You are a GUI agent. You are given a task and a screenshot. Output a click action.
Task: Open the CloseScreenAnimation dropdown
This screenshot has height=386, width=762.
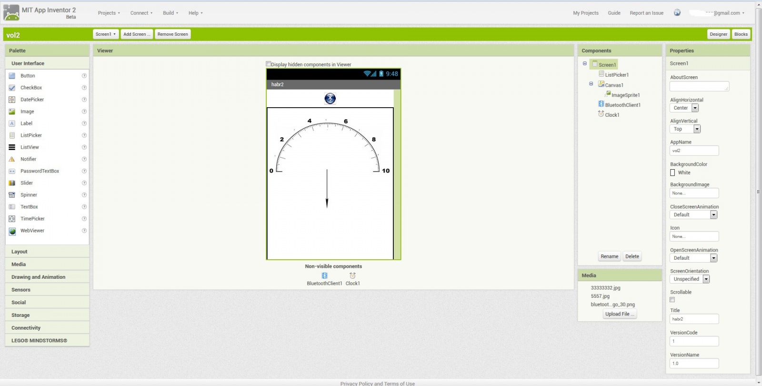[693, 215]
